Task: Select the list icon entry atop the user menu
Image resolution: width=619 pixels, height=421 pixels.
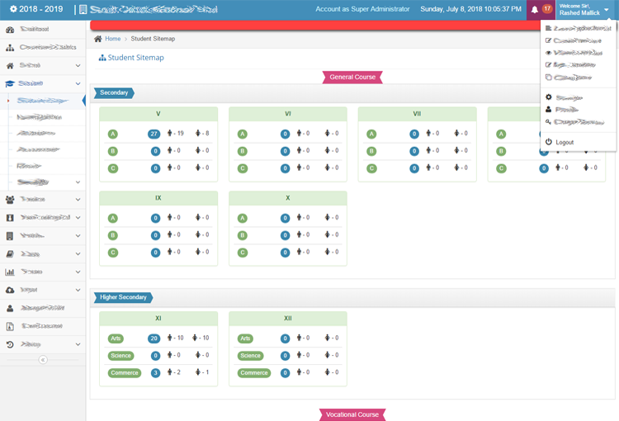Action: click(x=549, y=28)
